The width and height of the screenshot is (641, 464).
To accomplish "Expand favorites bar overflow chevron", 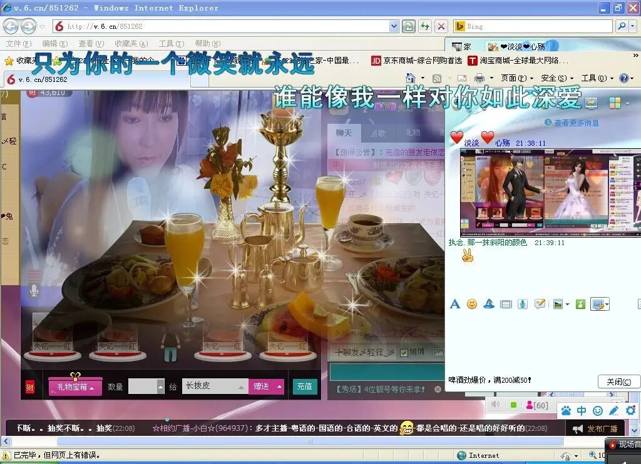I will pos(636,55).
